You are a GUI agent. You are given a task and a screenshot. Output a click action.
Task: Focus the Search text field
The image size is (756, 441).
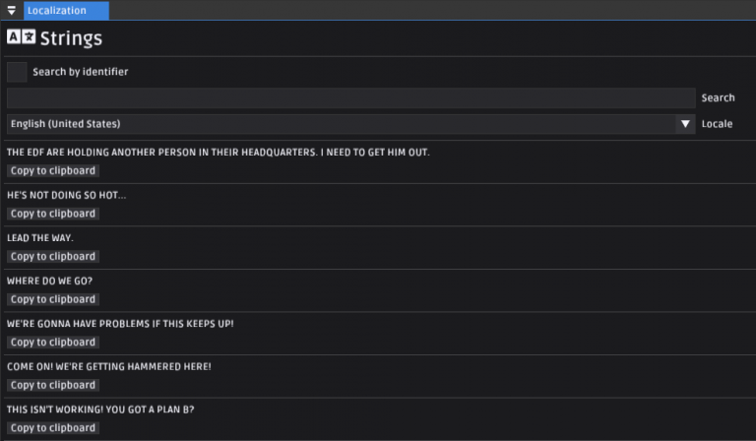click(350, 98)
